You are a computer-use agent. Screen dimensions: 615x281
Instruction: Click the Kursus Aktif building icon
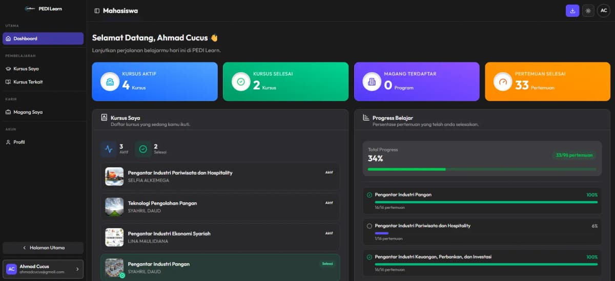click(x=110, y=82)
